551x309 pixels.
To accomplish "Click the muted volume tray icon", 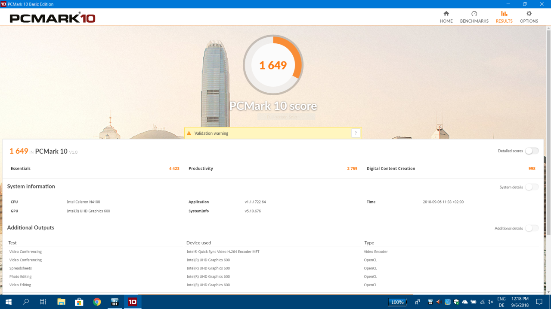I will pyautogui.click(x=490, y=302).
